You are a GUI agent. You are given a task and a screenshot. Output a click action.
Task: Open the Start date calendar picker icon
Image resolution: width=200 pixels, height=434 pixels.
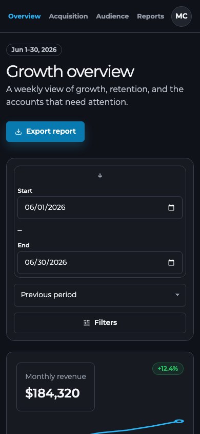[x=171, y=208]
